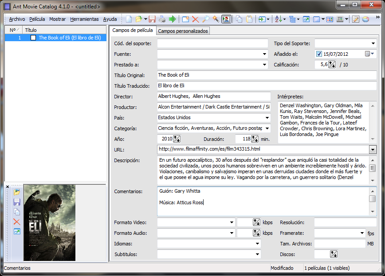Open the Mostrar menu

click(58, 19)
